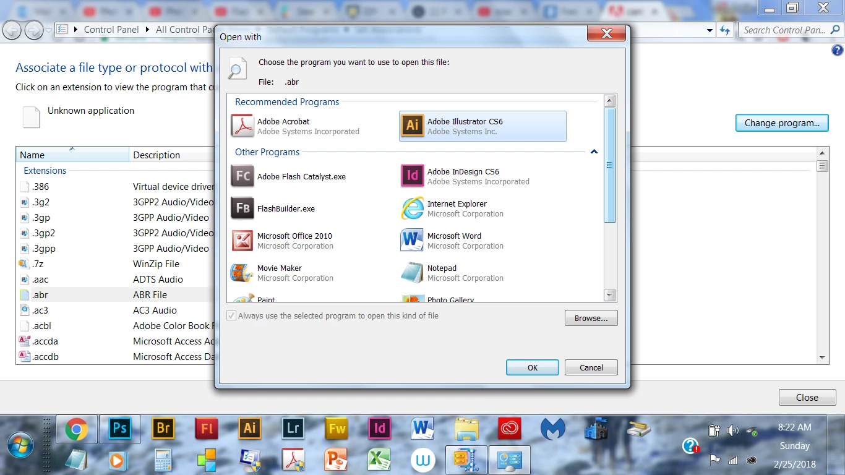Click Control Panel breadcrumb item
Image resolution: width=845 pixels, height=475 pixels.
pos(111,30)
